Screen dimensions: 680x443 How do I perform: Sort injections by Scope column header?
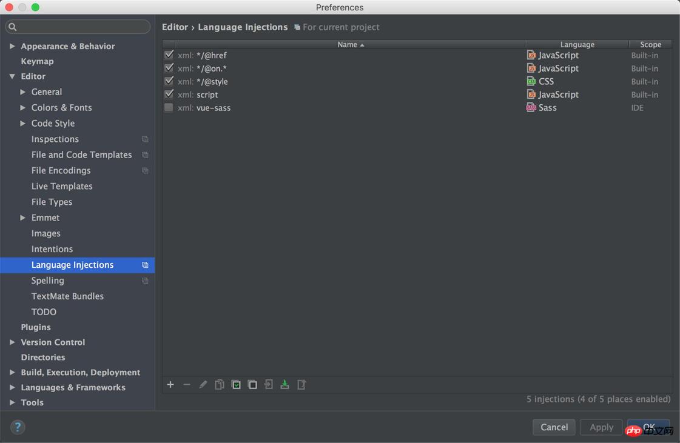tap(650, 44)
